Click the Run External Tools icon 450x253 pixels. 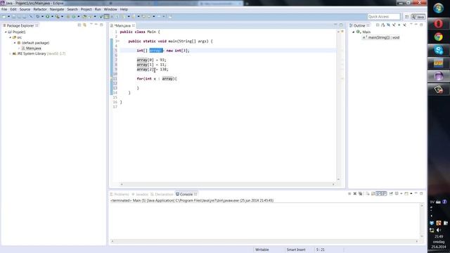58,17
